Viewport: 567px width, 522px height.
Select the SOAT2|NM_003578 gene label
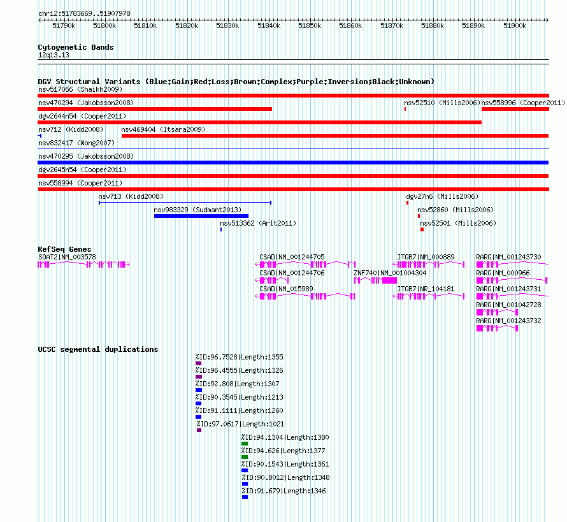point(68,257)
